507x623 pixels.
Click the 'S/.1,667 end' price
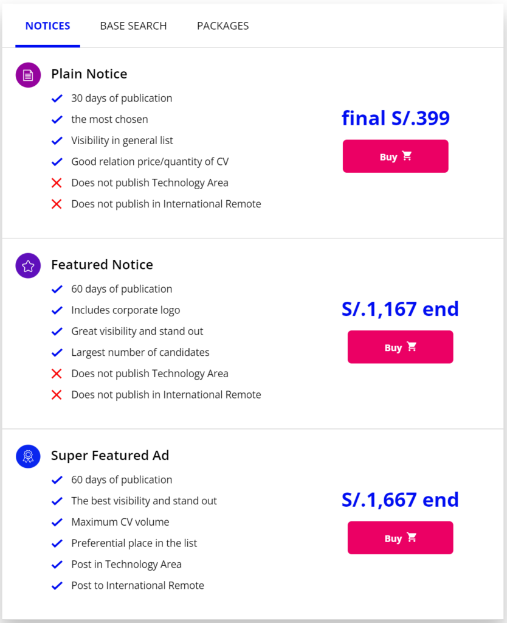(400, 499)
